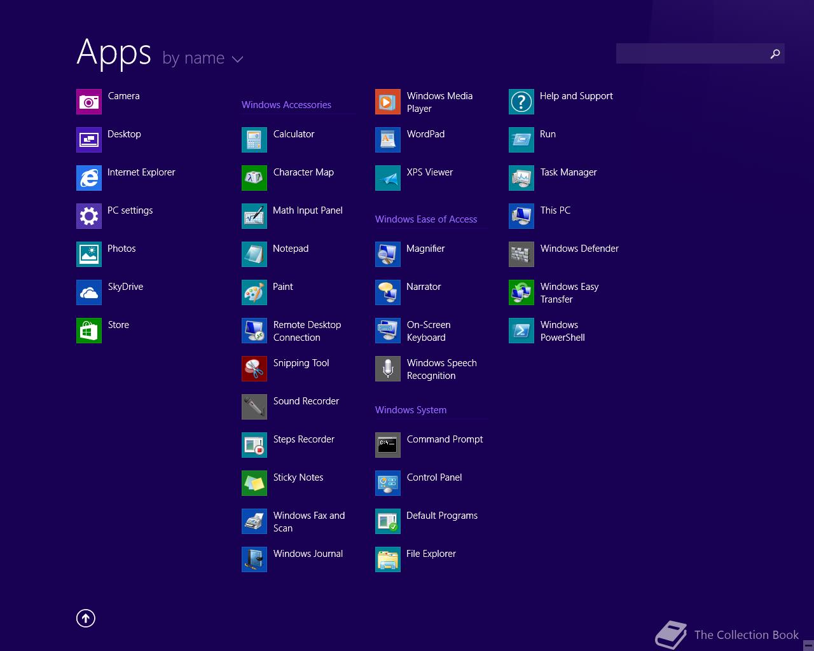Click the 'Sticky Notes' label
This screenshot has width=814, height=651.
[x=298, y=477]
